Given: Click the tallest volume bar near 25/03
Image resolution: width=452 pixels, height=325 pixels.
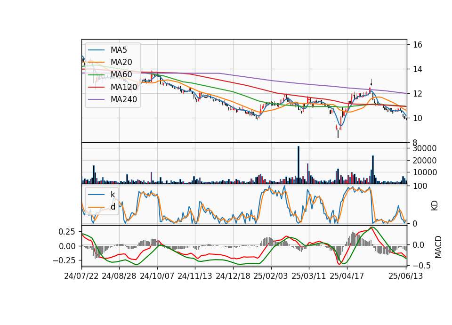Looking at the screenshot, I should [x=299, y=165].
